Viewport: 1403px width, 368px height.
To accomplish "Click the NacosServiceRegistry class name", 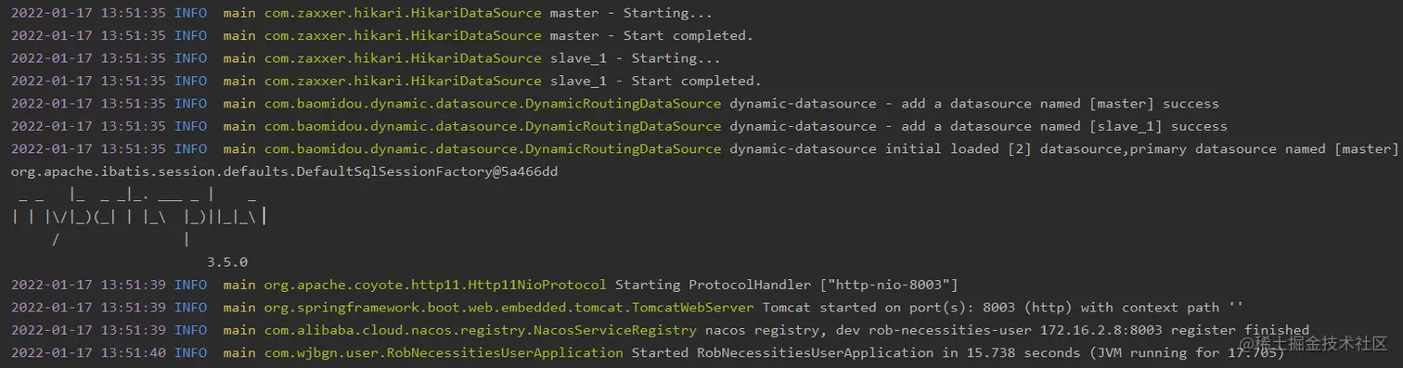I will point(460,330).
